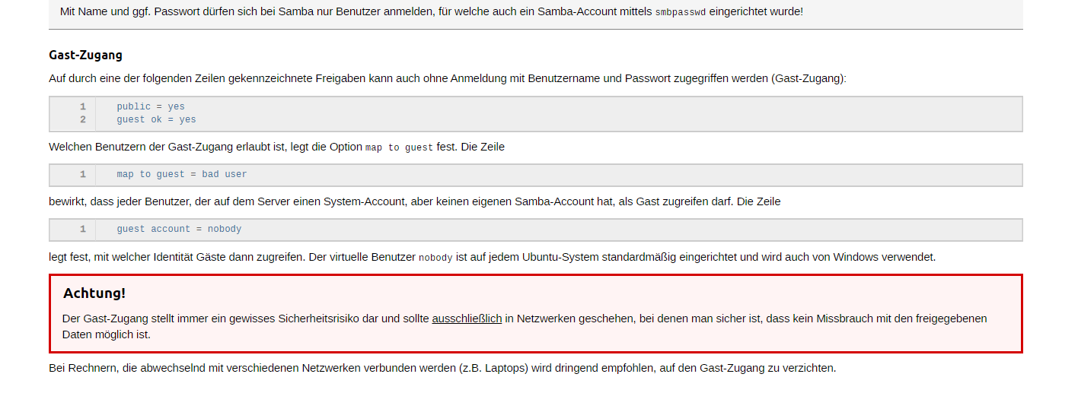Click line number 1 beside "guest account"
This screenshot has height=393, width=1078.
83,229
